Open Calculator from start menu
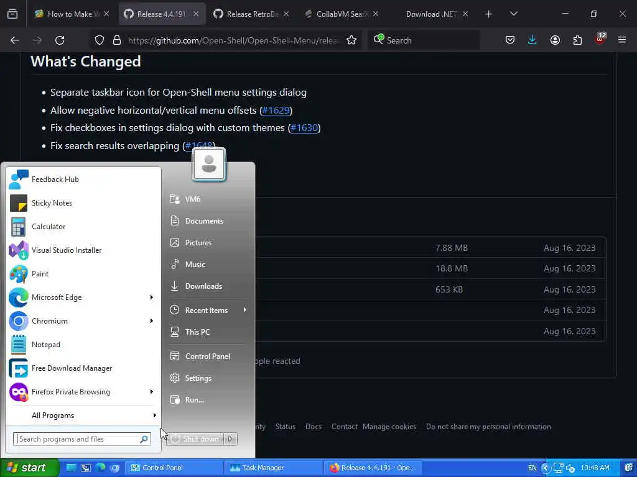637x477 pixels. coord(83,226)
